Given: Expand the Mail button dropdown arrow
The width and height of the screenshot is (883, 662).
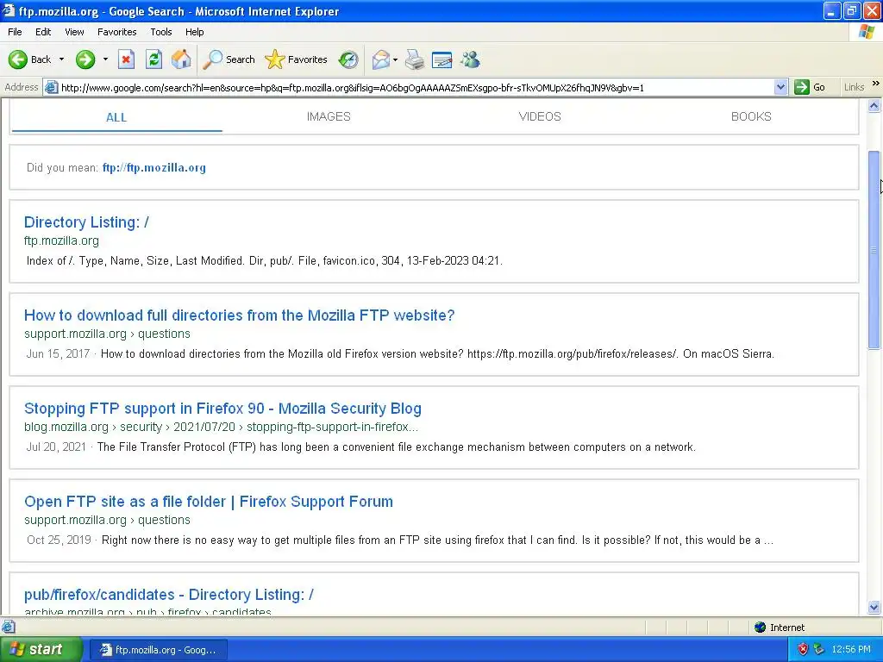Looking at the screenshot, I should tap(395, 59).
